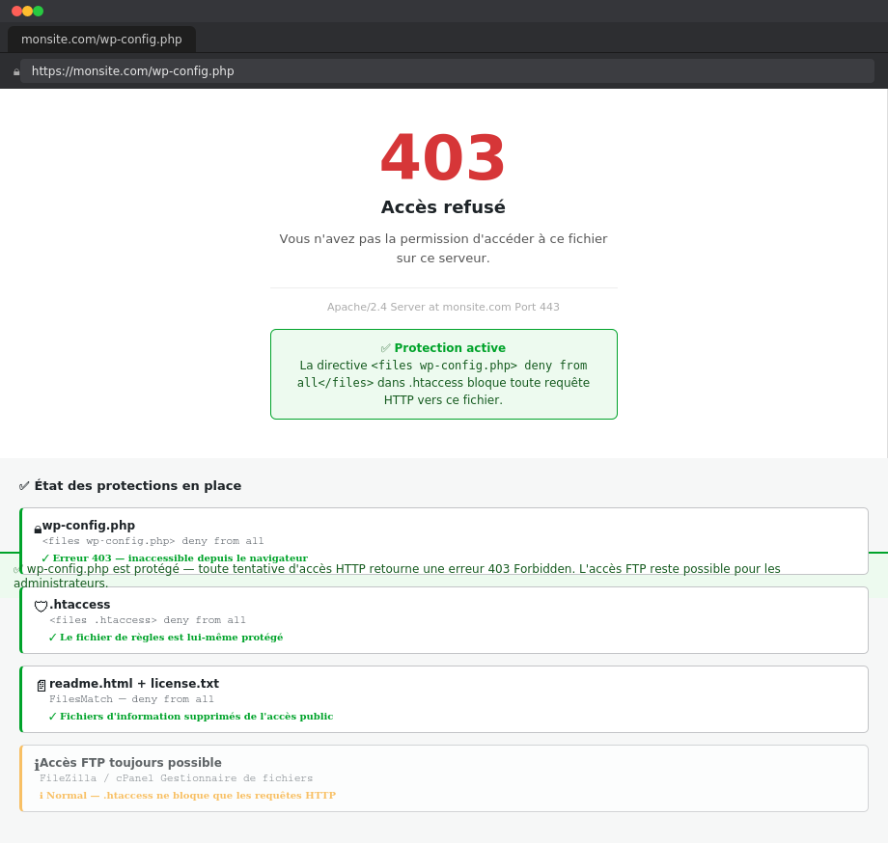Screen dimensions: 888x843
Task: Click the yellow minimize window button
Action: [x=27, y=12]
